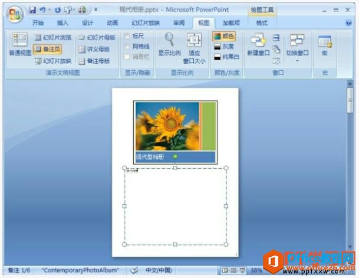Viewport: 359px width, 278px height.
Task: Open 幻灯片母版 slide master view
Action: [97, 37]
